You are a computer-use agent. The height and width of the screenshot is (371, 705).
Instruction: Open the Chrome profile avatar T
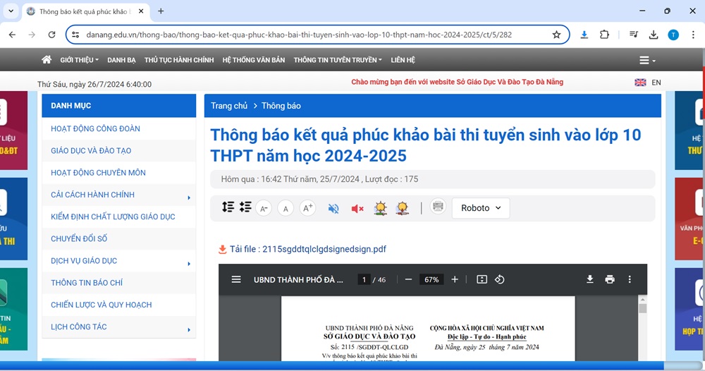[673, 35]
